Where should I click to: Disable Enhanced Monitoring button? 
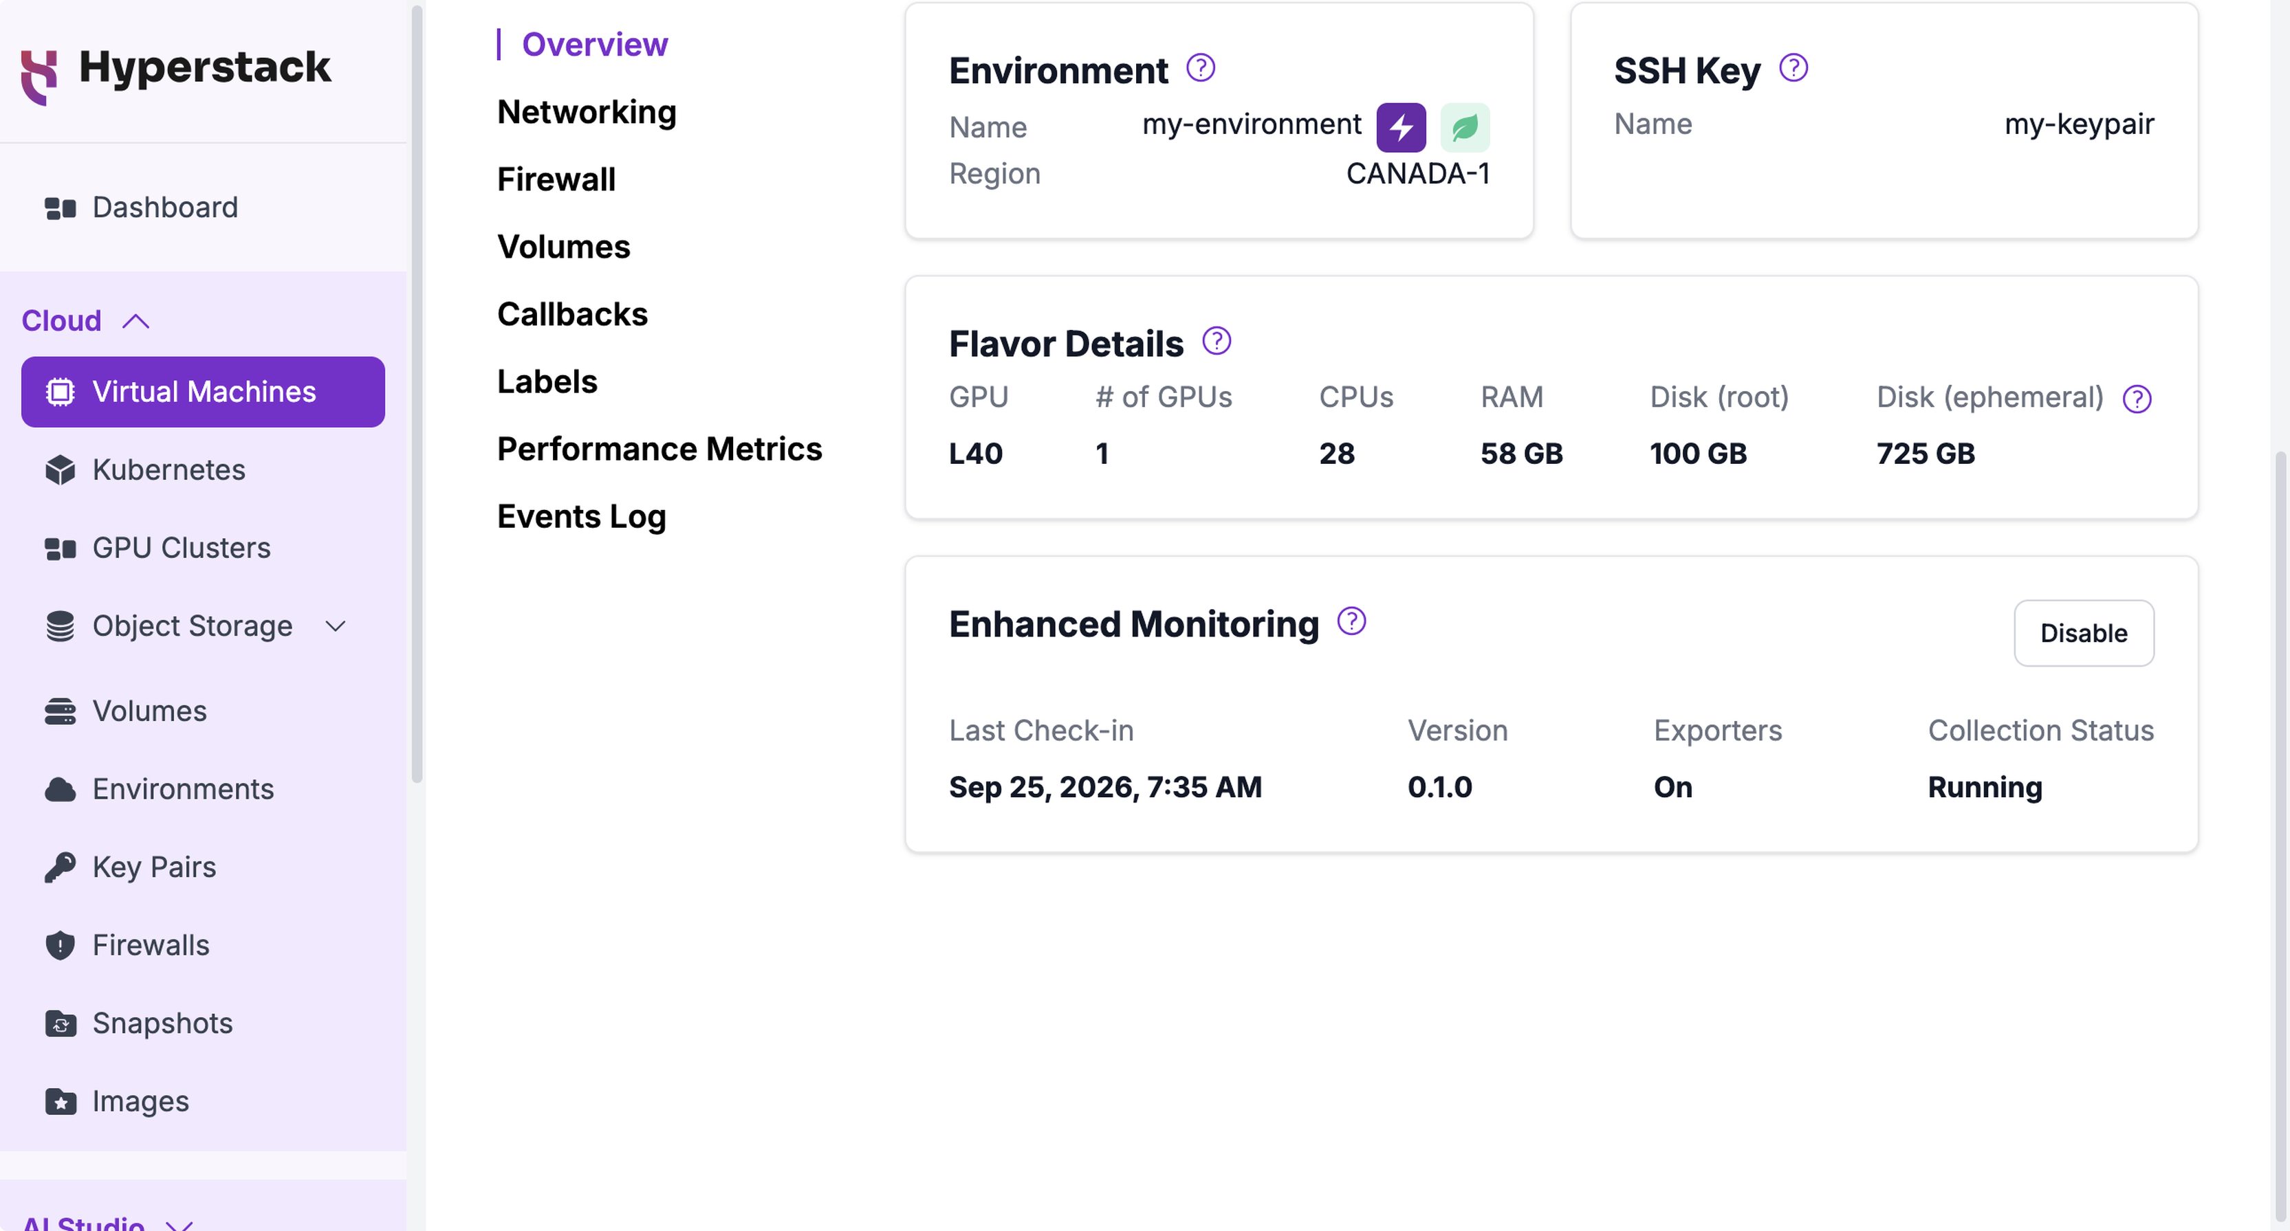click(x=2083, y=633)
